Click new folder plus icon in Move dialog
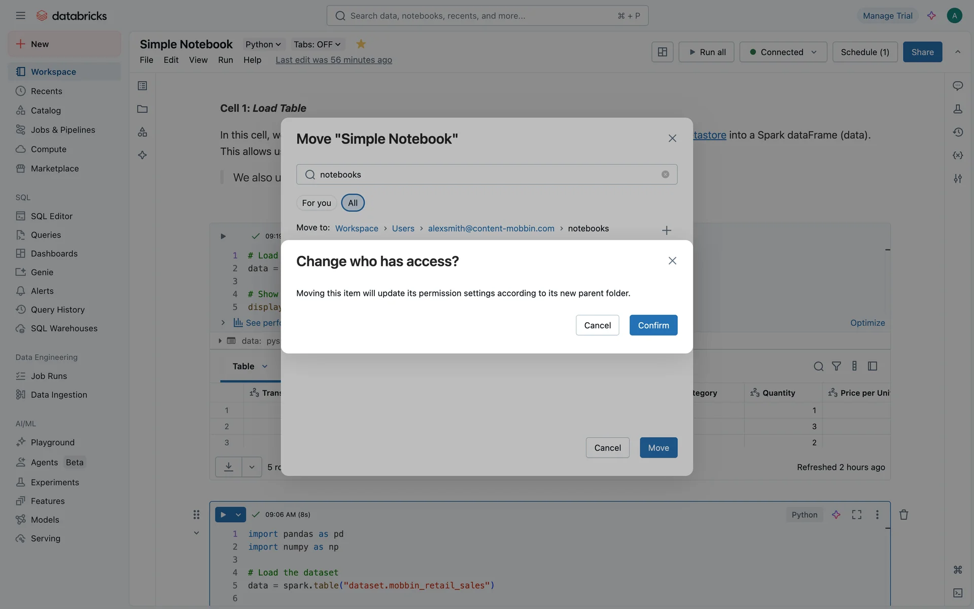Image resolution: width=974 pixels, height=609 pixels. (667, 230)
